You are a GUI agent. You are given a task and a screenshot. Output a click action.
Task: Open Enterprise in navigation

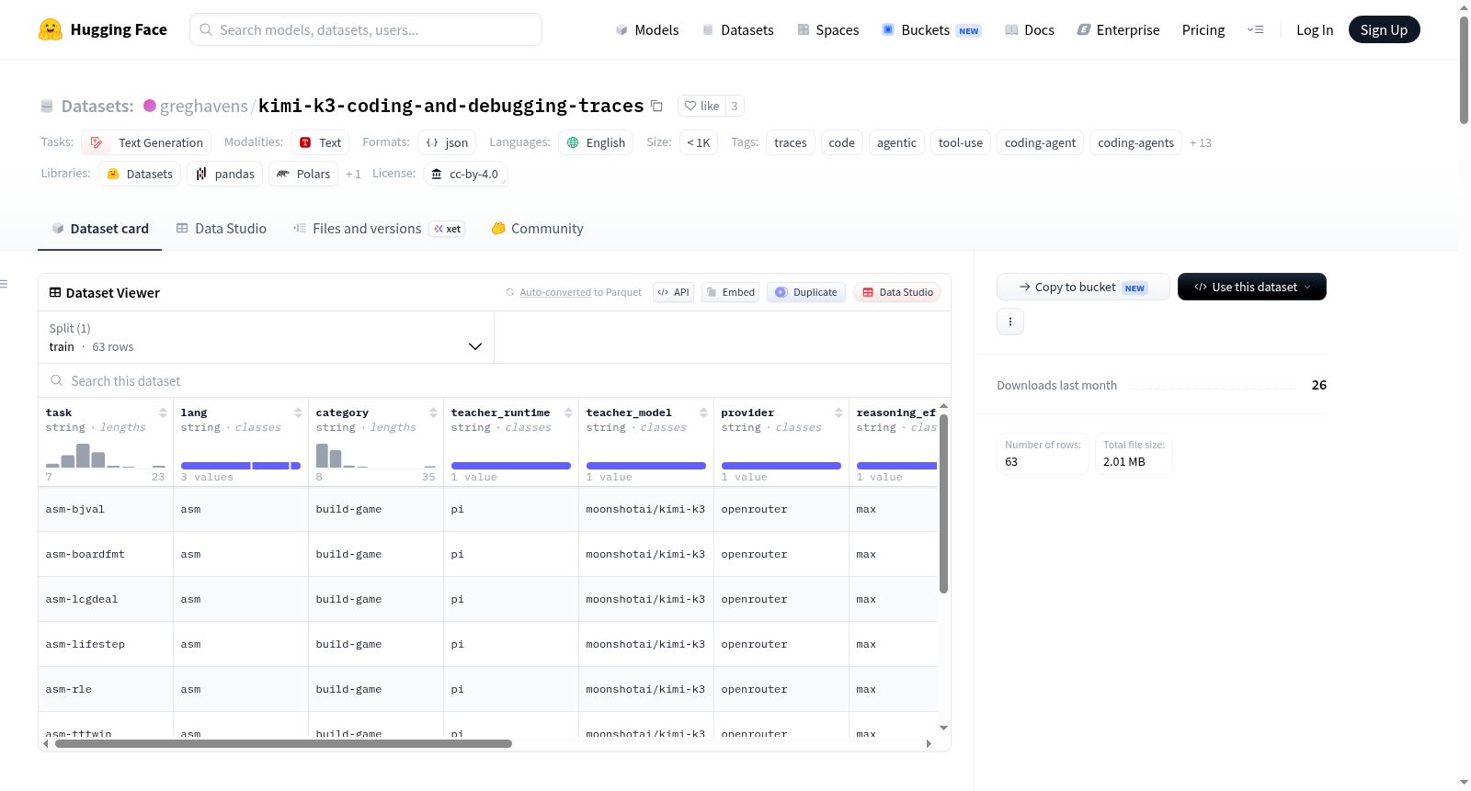[1118, 29]
